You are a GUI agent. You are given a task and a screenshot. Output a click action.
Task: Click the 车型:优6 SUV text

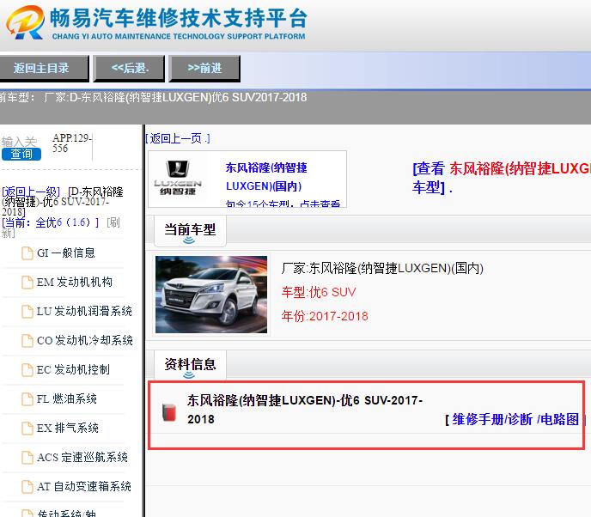319,292
